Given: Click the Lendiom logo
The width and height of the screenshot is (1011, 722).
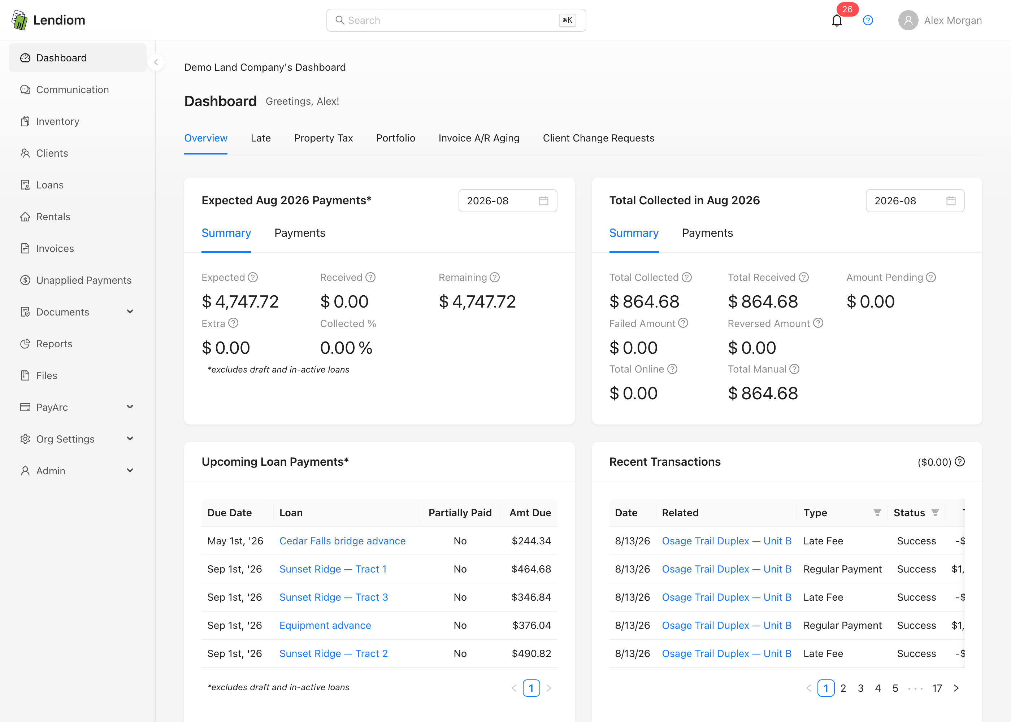Looking at the screenshot, I should pos(48,20).
